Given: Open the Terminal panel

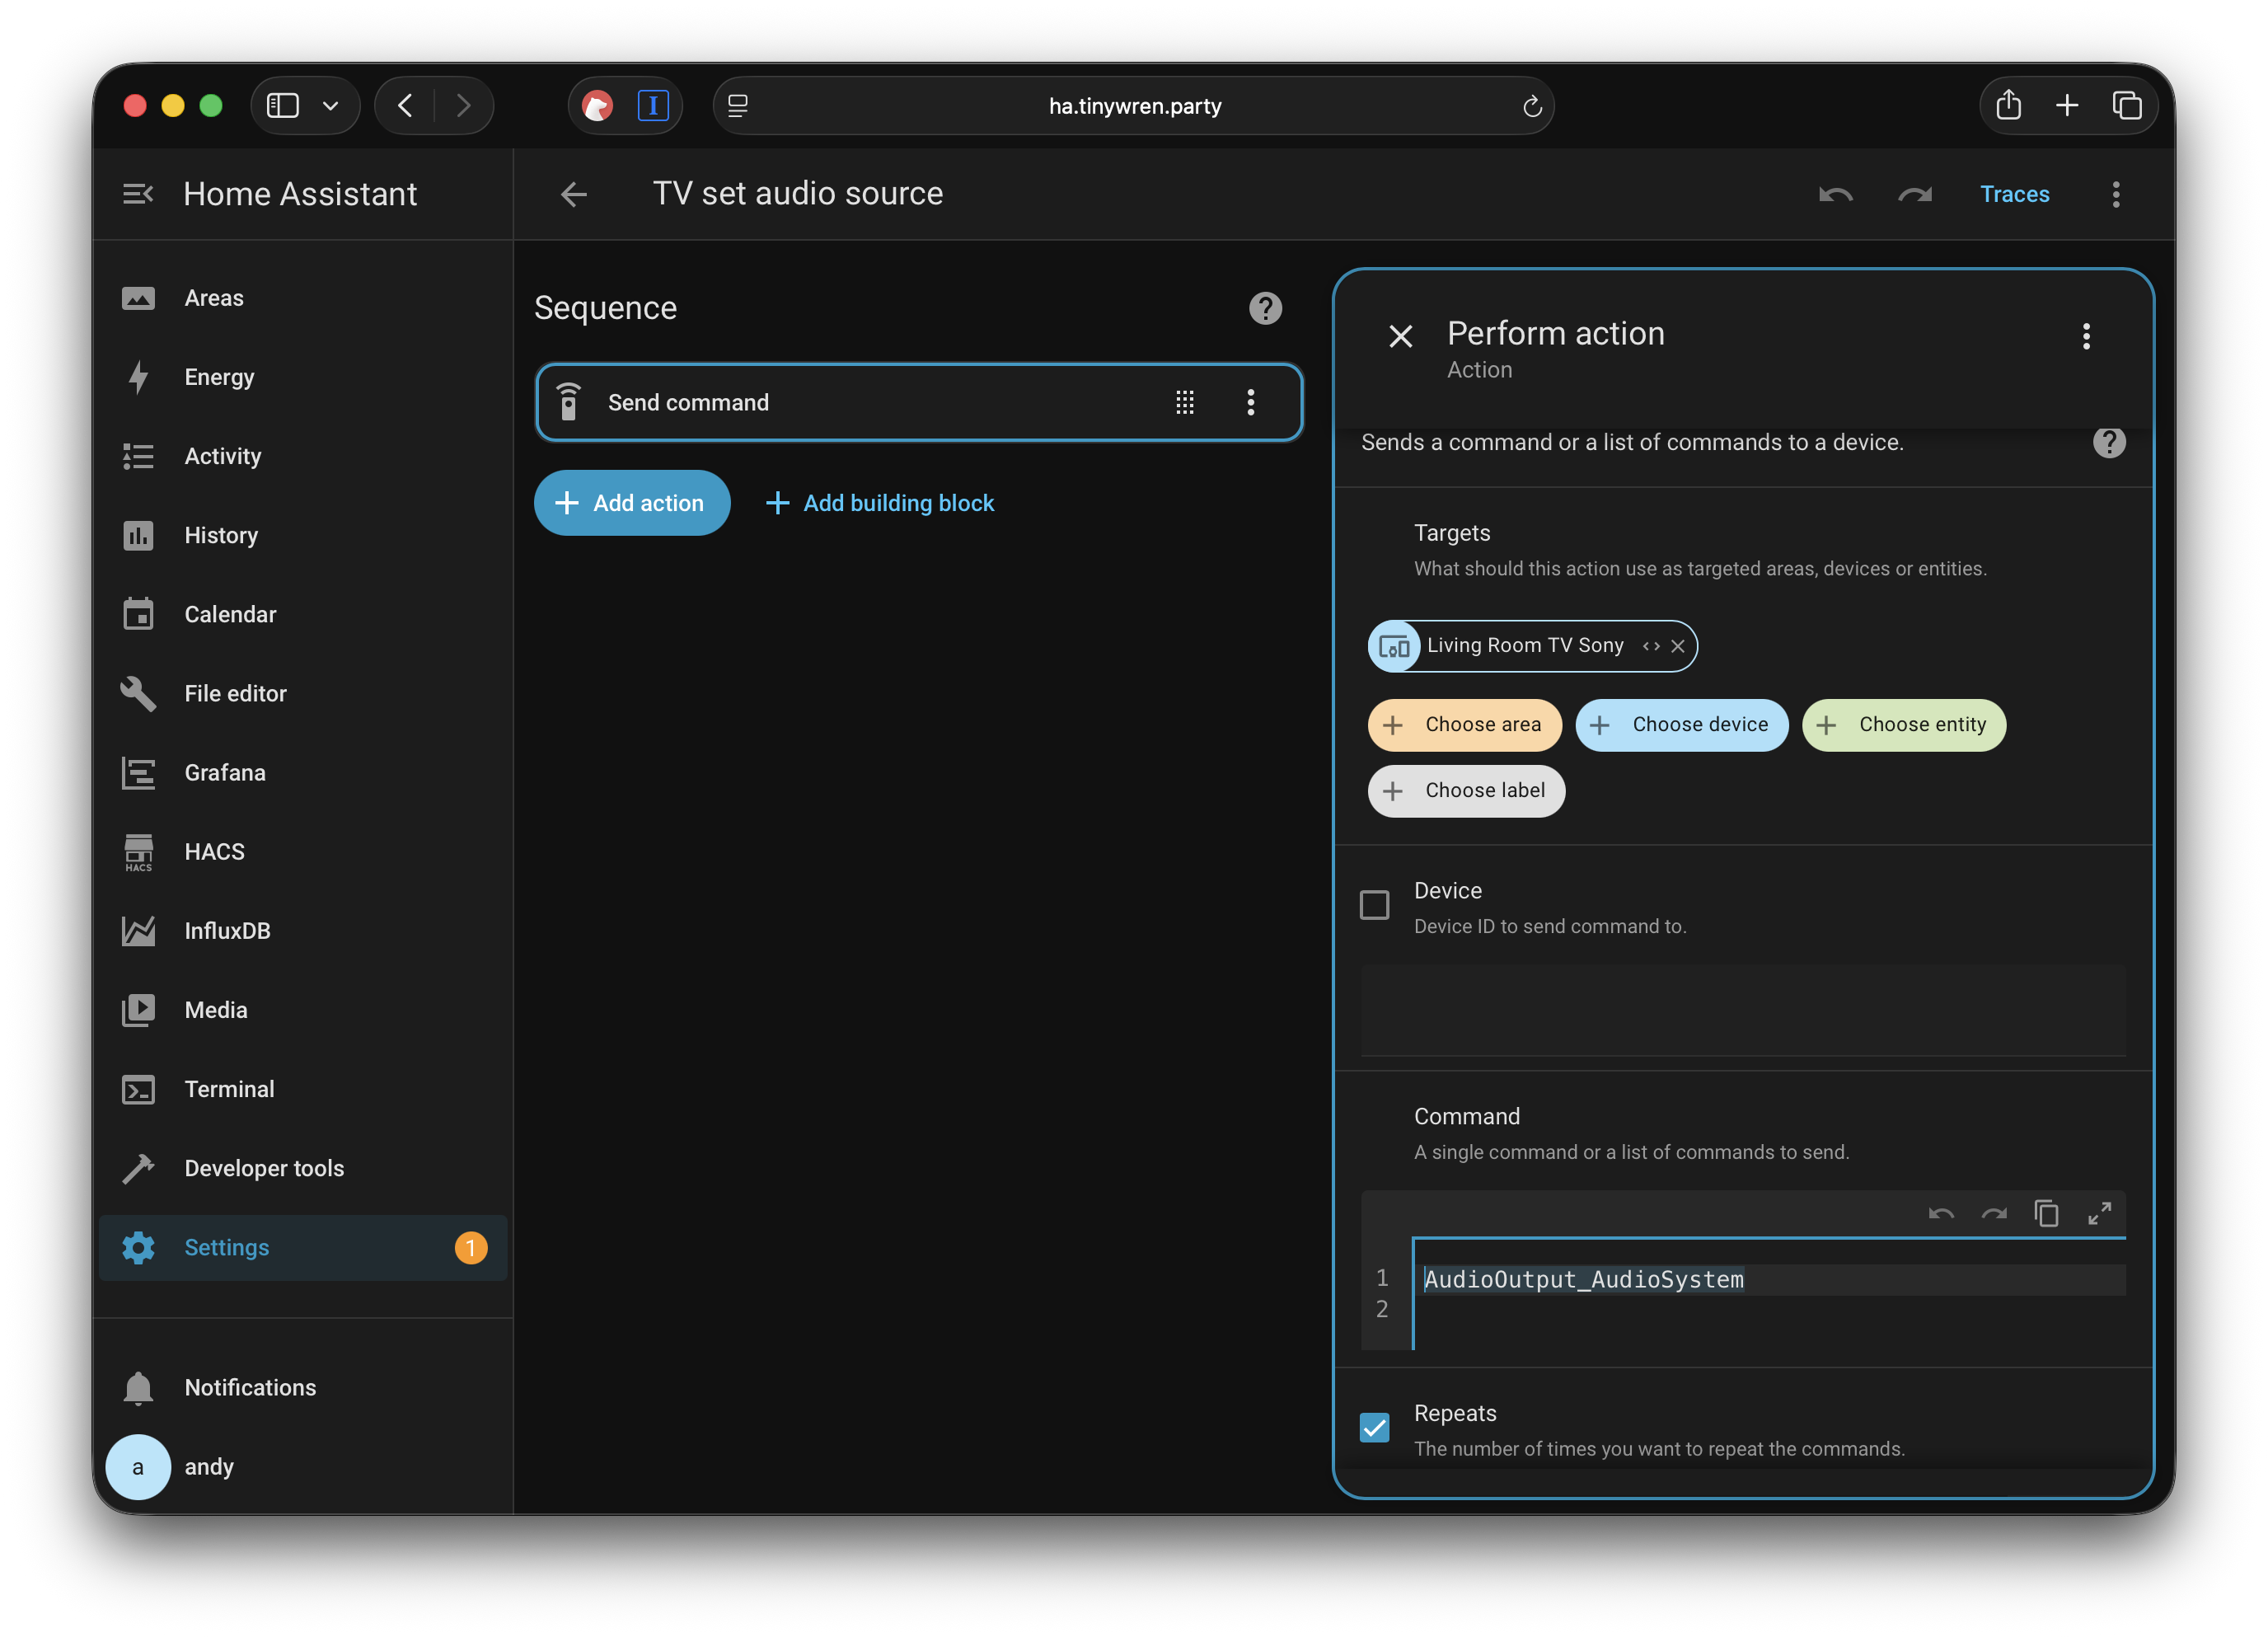Looking at the screenshot, I should (x=229, y=1089).
